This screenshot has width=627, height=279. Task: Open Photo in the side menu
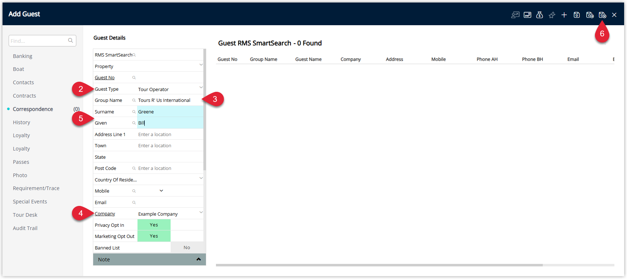20,175
